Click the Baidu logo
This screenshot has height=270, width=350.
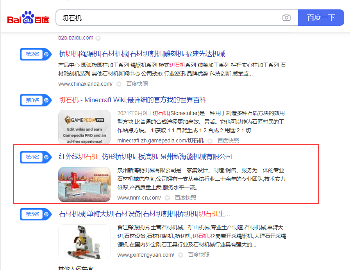click(x=28, y=18)
